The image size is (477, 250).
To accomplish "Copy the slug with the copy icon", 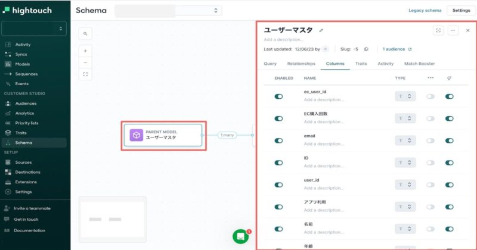I will tap(366, 49).
